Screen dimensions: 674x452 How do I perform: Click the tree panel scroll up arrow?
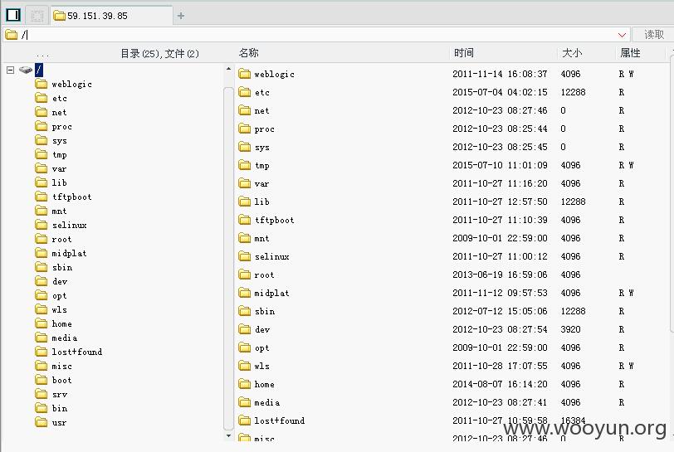pos(228,69)
